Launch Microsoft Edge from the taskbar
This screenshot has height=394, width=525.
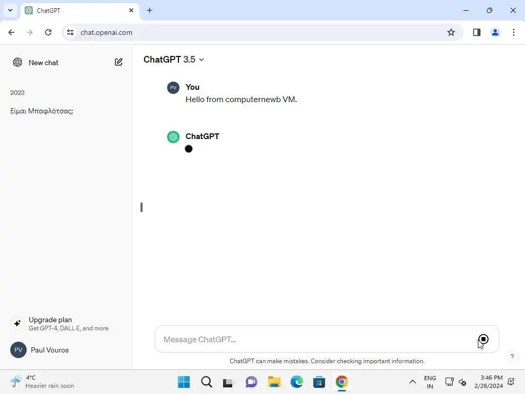coord(297,382)
